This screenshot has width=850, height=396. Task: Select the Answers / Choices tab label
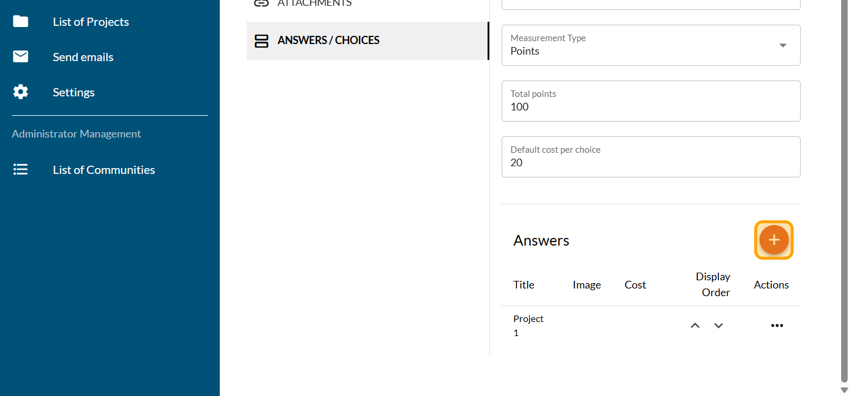pyautogui.click(x=328, y=41)
